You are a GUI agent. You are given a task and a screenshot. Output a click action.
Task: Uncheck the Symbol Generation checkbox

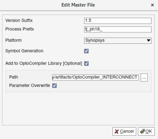click(x=86, y=51)
